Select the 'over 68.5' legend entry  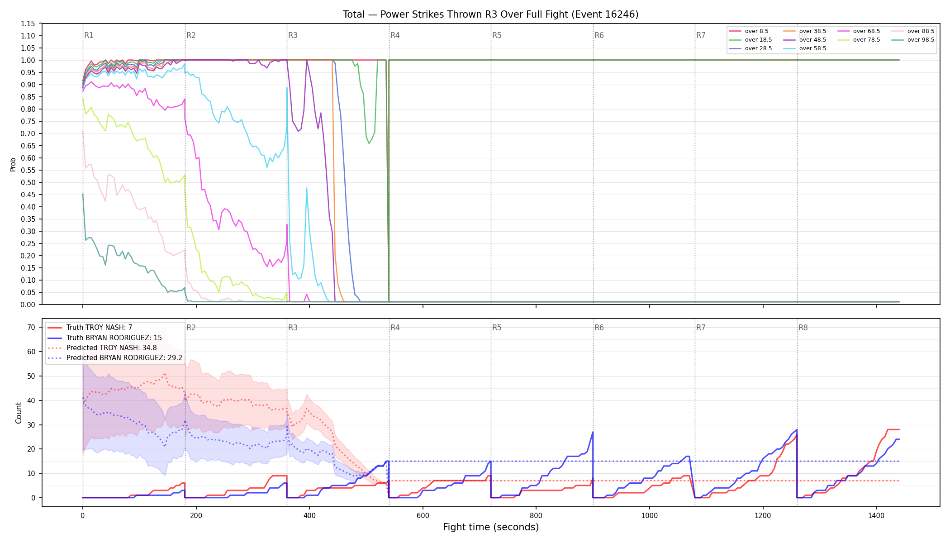pyautogui.click(x=859, y=31)
